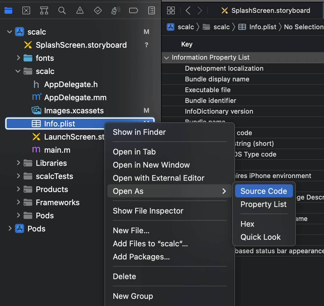Select Info.plist file row

pos(80,123)
